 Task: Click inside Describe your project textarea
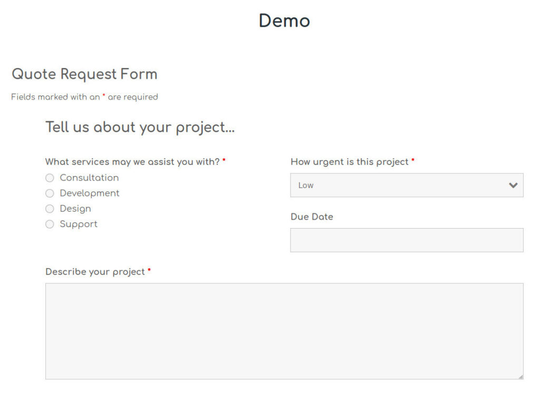[284, 331]
